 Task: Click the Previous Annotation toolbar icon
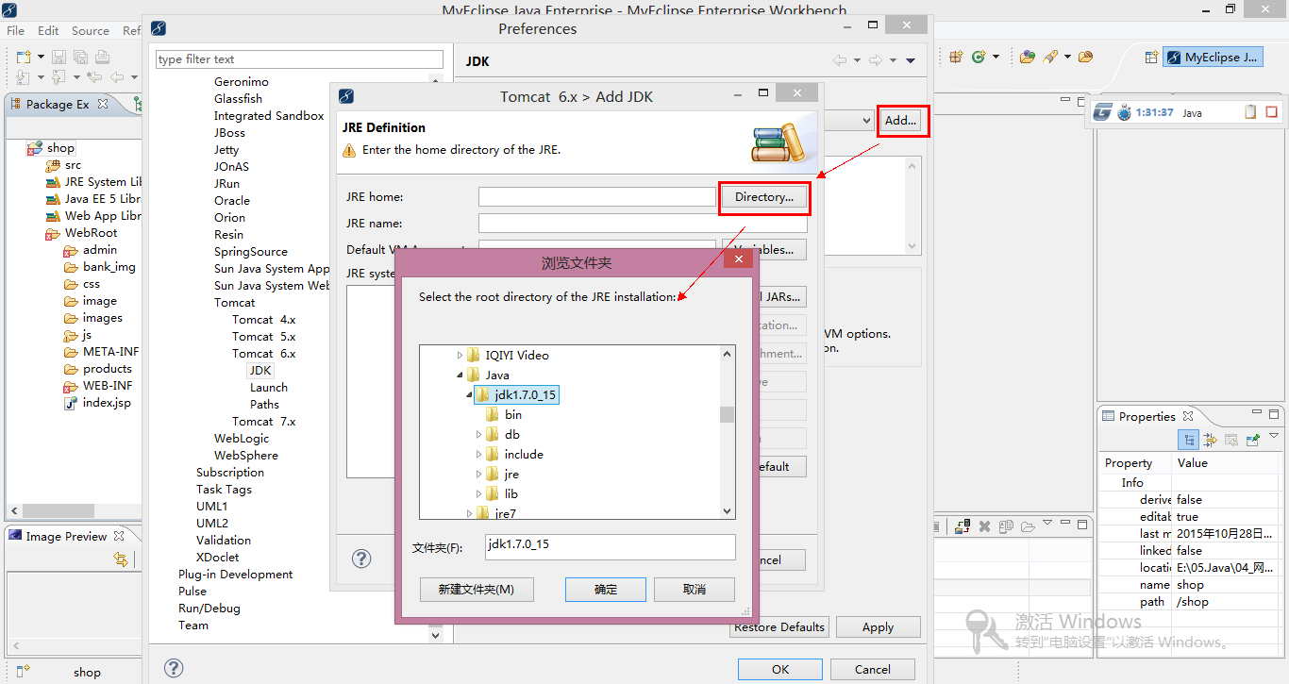(x=59, y=77)
